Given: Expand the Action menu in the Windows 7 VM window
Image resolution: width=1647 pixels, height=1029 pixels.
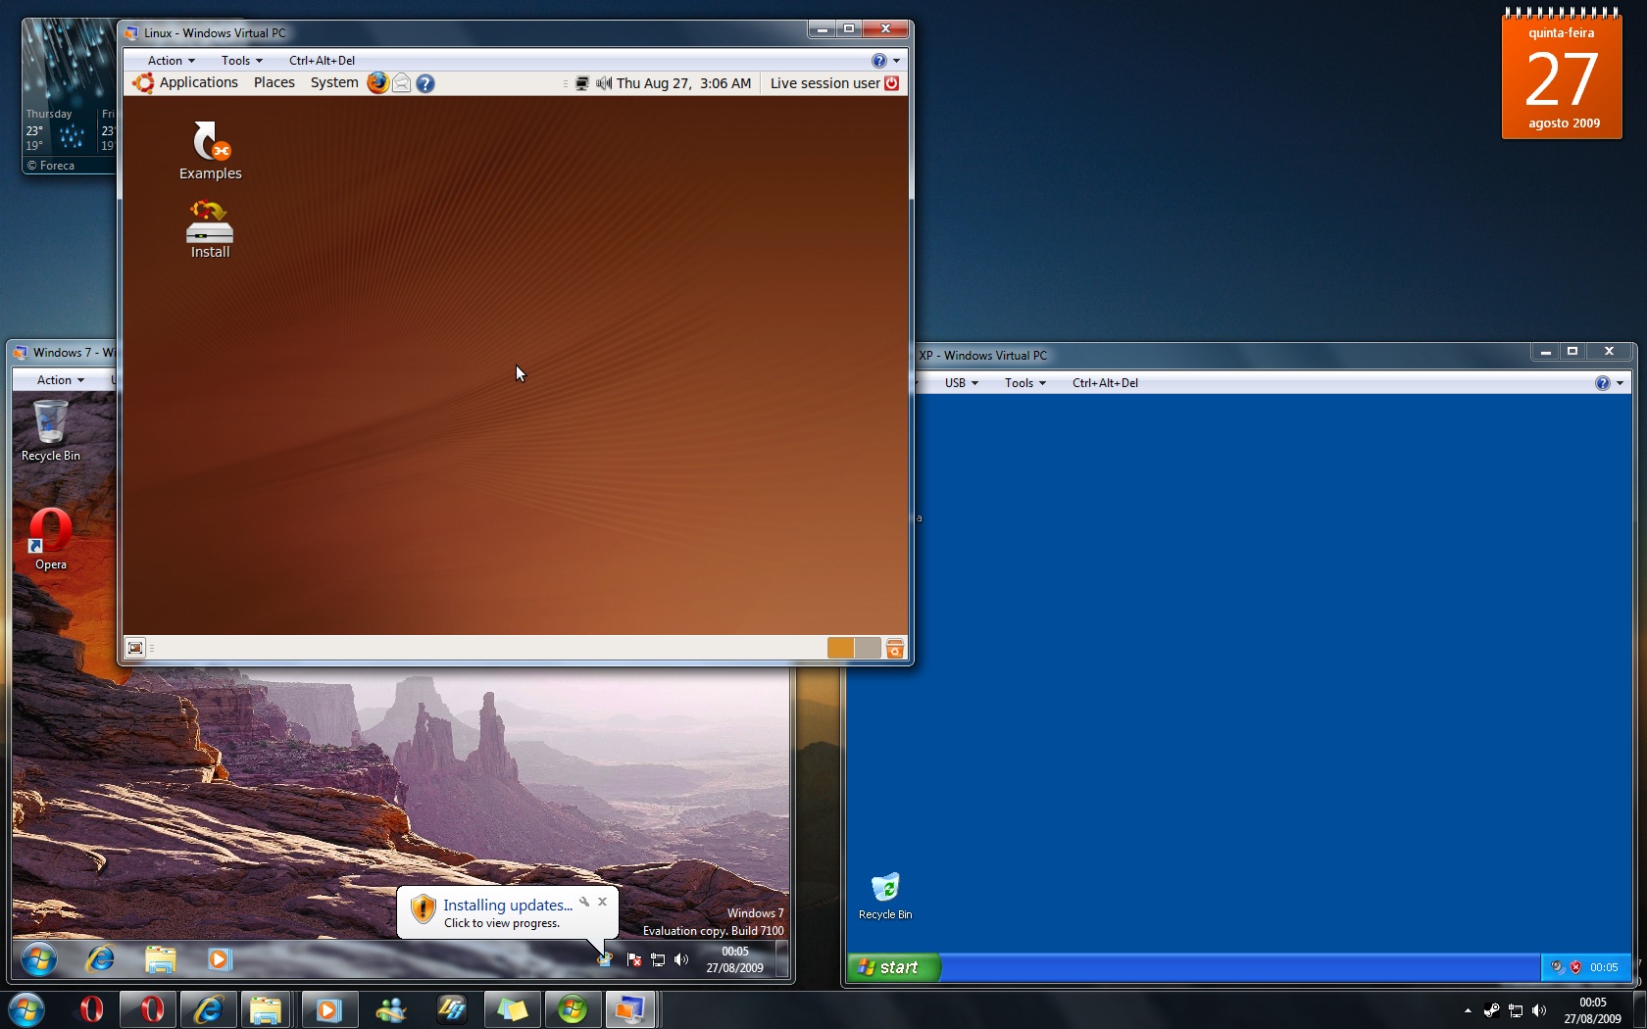Looking at the screenshot, I should pyautogui.click(x=60, y=380).
